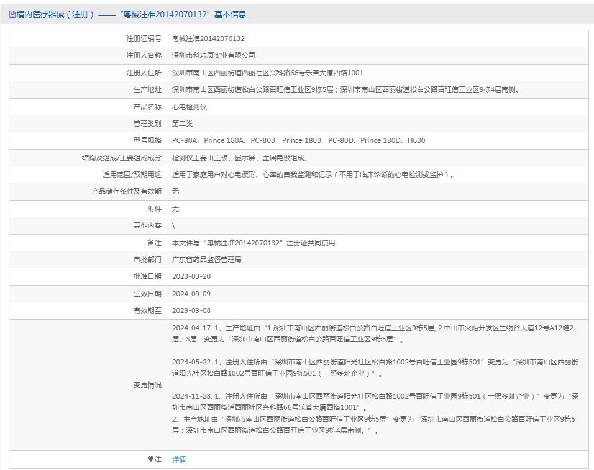The height and width of the screenshot is (470, 594).
Task: Click the pin icon beside 注
Action: [150, 459]
